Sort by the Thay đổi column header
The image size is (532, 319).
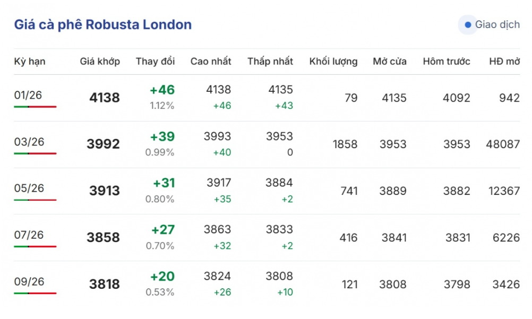(155, 62)
